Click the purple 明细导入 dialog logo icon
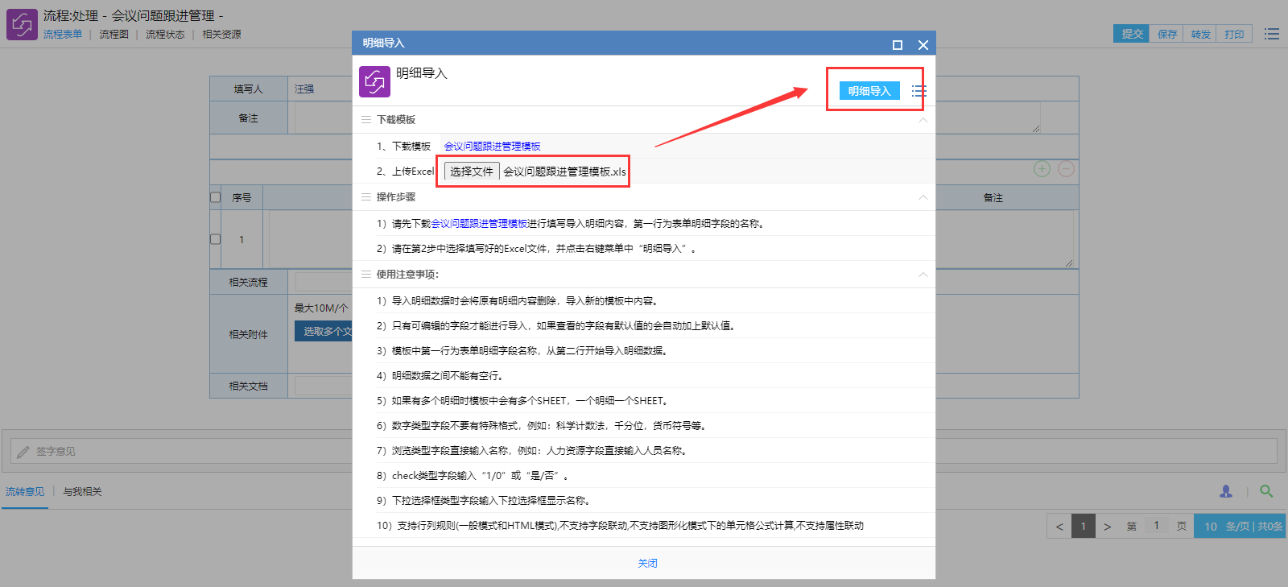Image resolution: width=1288 pixels, height=587 pixels. tap(374, 81)
